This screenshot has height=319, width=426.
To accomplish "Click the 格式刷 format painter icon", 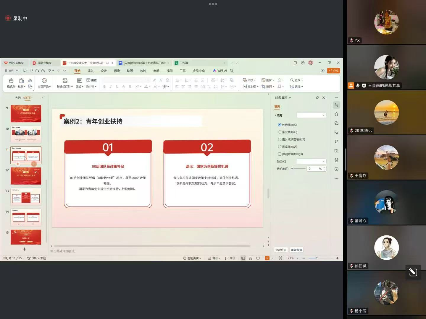I will (x=11, y=81).
